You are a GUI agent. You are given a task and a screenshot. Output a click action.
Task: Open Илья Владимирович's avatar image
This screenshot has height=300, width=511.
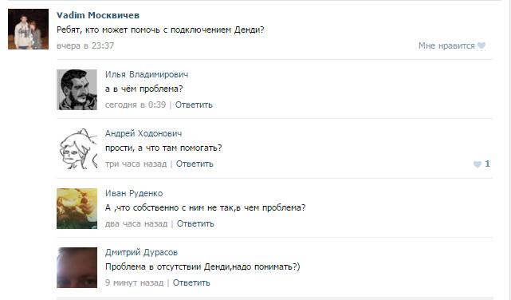tap(77, 89)
